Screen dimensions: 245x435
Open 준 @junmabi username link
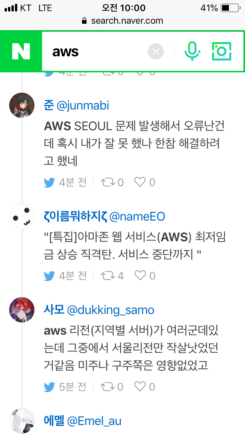coord(77,105)
